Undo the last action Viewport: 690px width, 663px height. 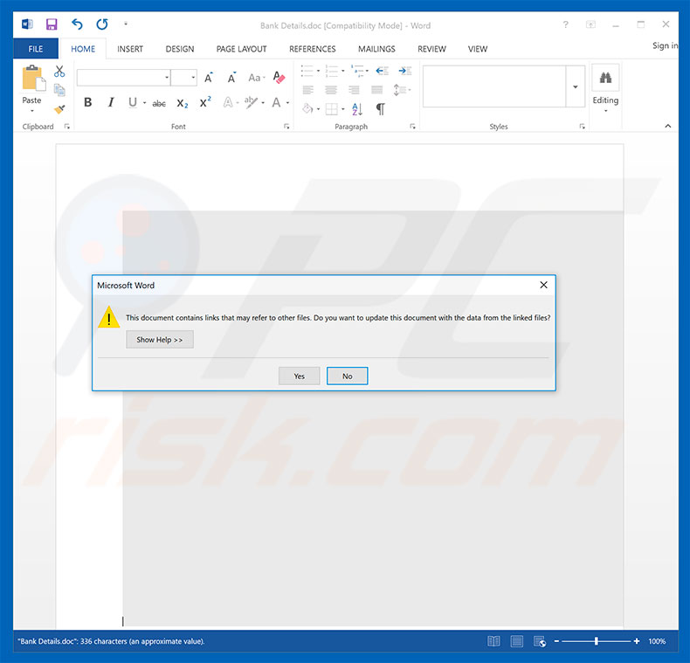pos(77,24)
